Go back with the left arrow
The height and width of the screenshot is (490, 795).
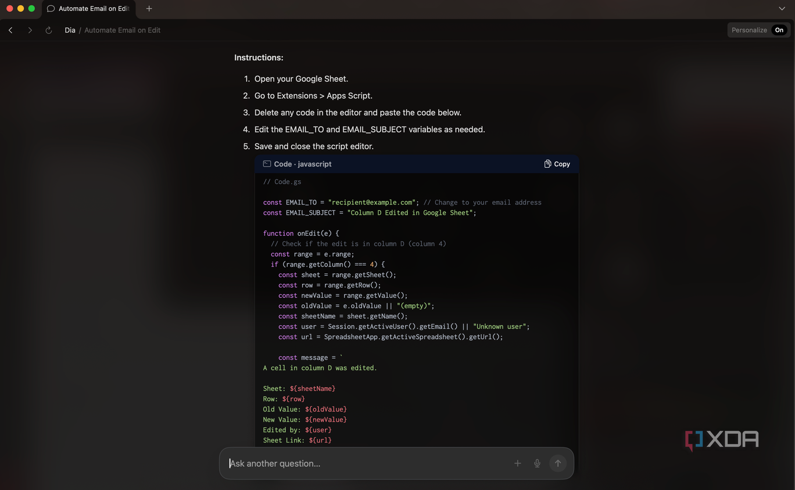pyautogui.click(x=10, y=30)
